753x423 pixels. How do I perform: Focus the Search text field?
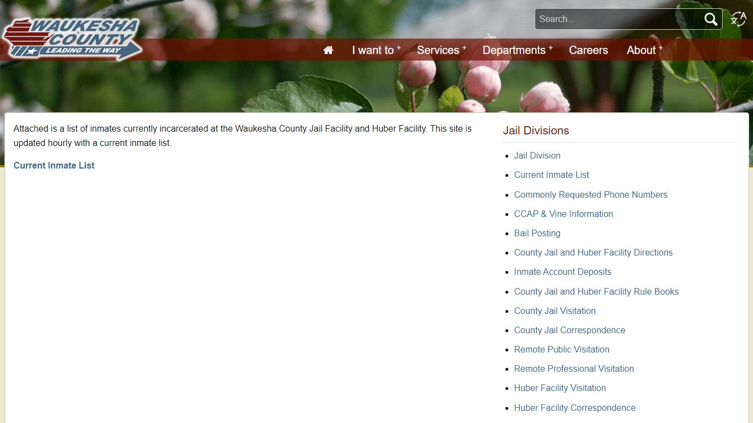tap(617, 19)
